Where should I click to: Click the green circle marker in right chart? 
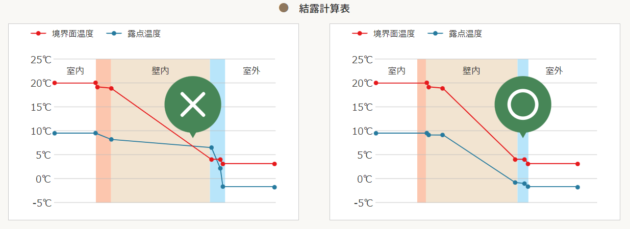pyautogui.click(x=523, y=104)
